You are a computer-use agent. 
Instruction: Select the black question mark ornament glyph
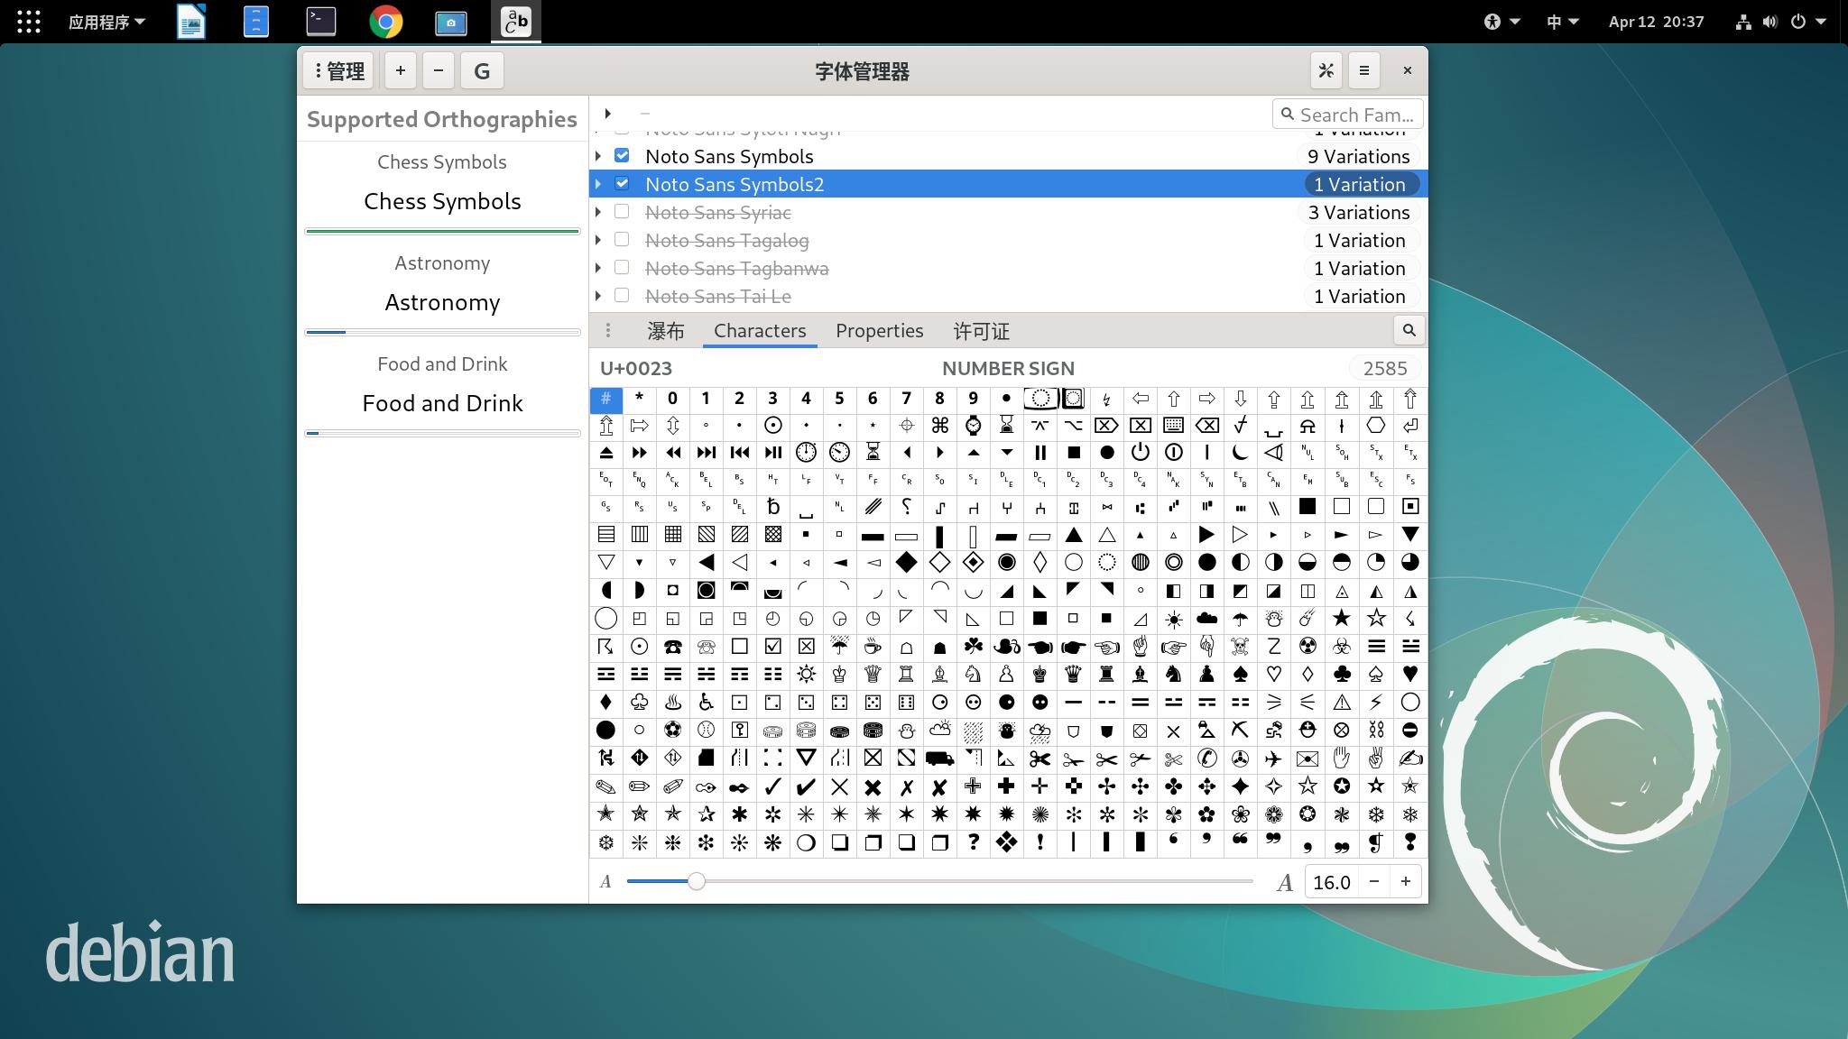tap(973, 842)
